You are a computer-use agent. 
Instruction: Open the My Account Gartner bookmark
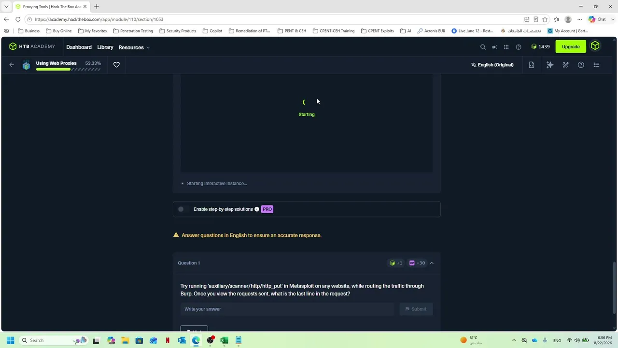tap(568, 31)
